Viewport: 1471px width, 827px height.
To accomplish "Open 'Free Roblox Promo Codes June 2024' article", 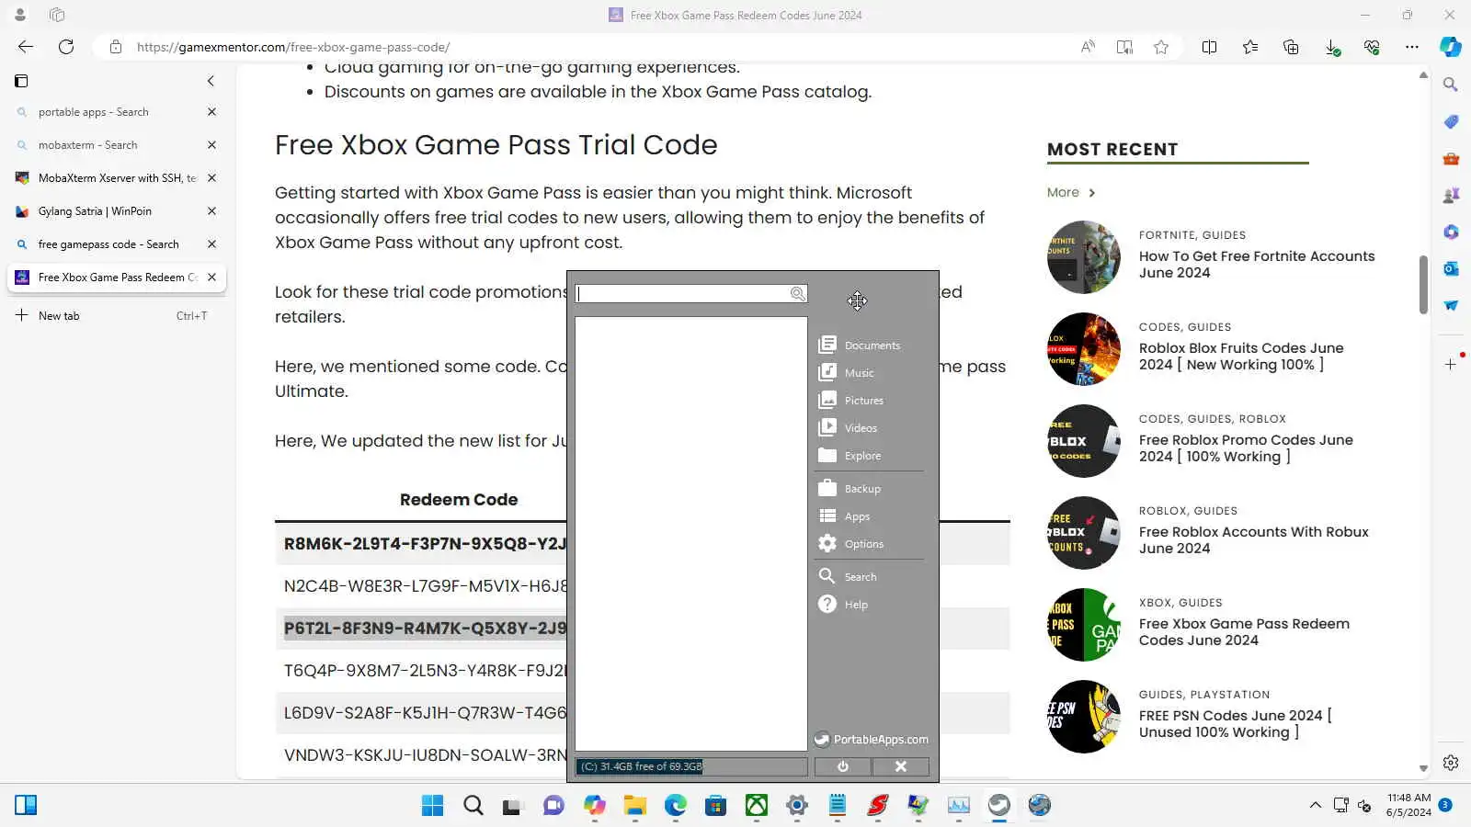I will tap(1246, 448).
